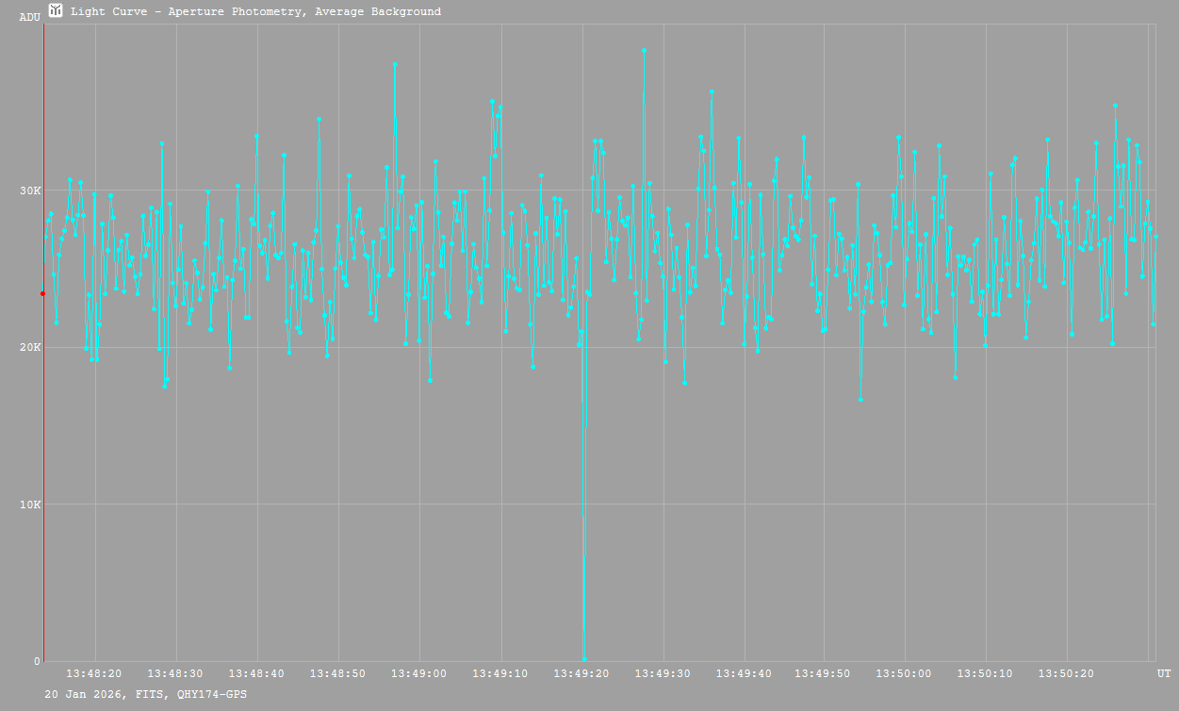Click the 10K y-axis label
The height and width of the screenshot is (711, 1179).
31,504
